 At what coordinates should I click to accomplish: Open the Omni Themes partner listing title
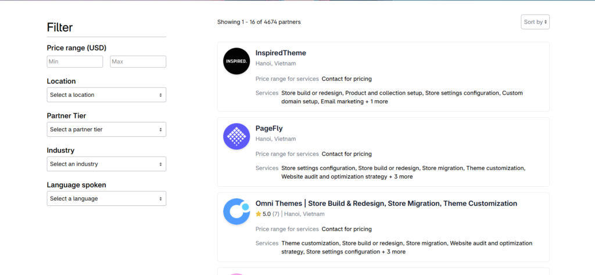[x=386, y=204]
